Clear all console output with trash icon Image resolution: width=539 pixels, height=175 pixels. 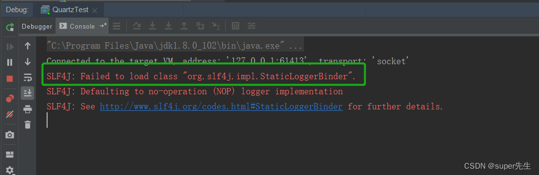[x=28, y=124]
